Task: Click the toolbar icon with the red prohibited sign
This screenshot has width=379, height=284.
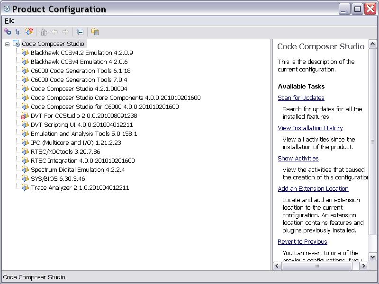Action: tap(29, 32)
